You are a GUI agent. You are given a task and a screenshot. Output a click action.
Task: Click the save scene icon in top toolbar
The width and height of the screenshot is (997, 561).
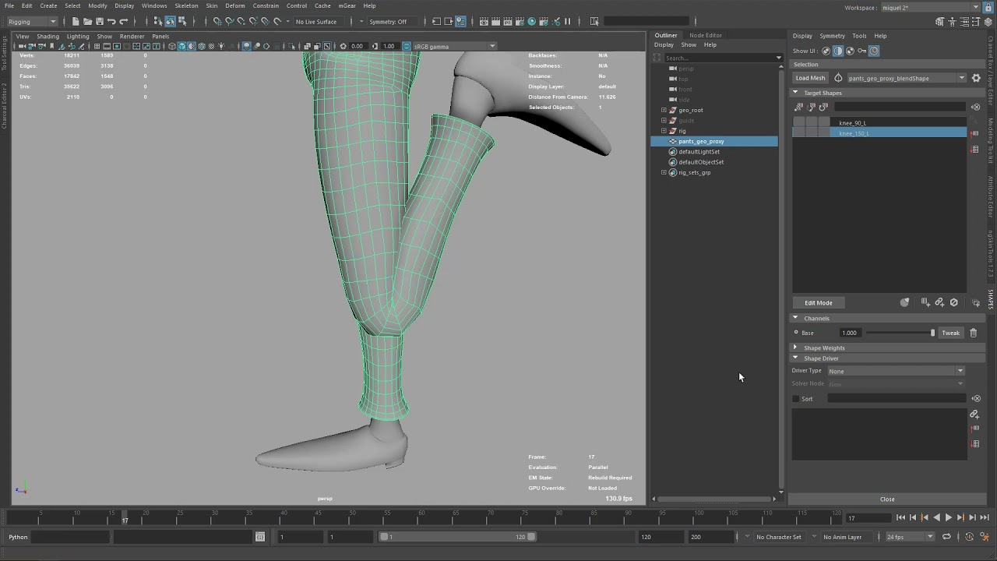(99, 22)
